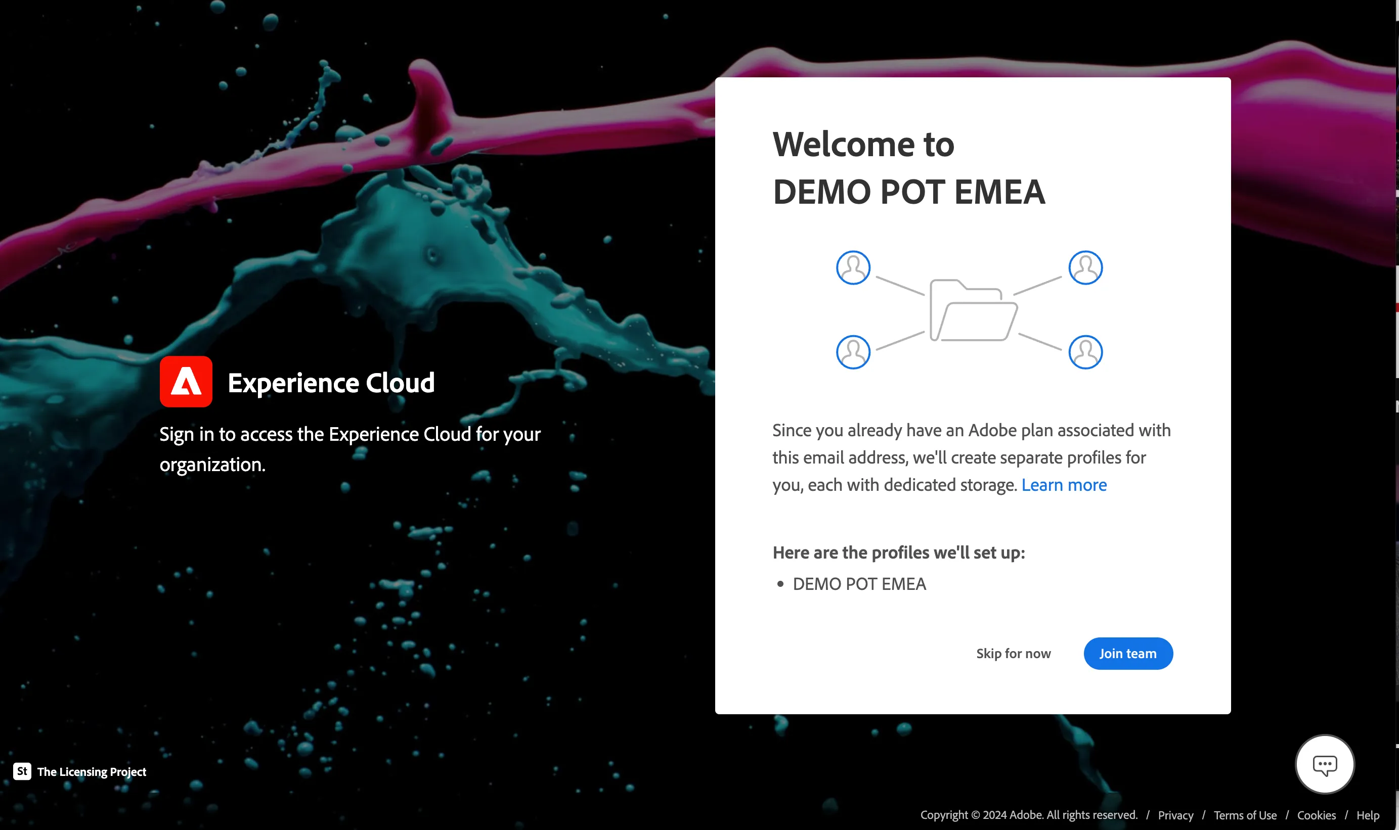This screenshot has width=1399, height=830.
Task: Open the Cookies footer link
Action: 1316,815
